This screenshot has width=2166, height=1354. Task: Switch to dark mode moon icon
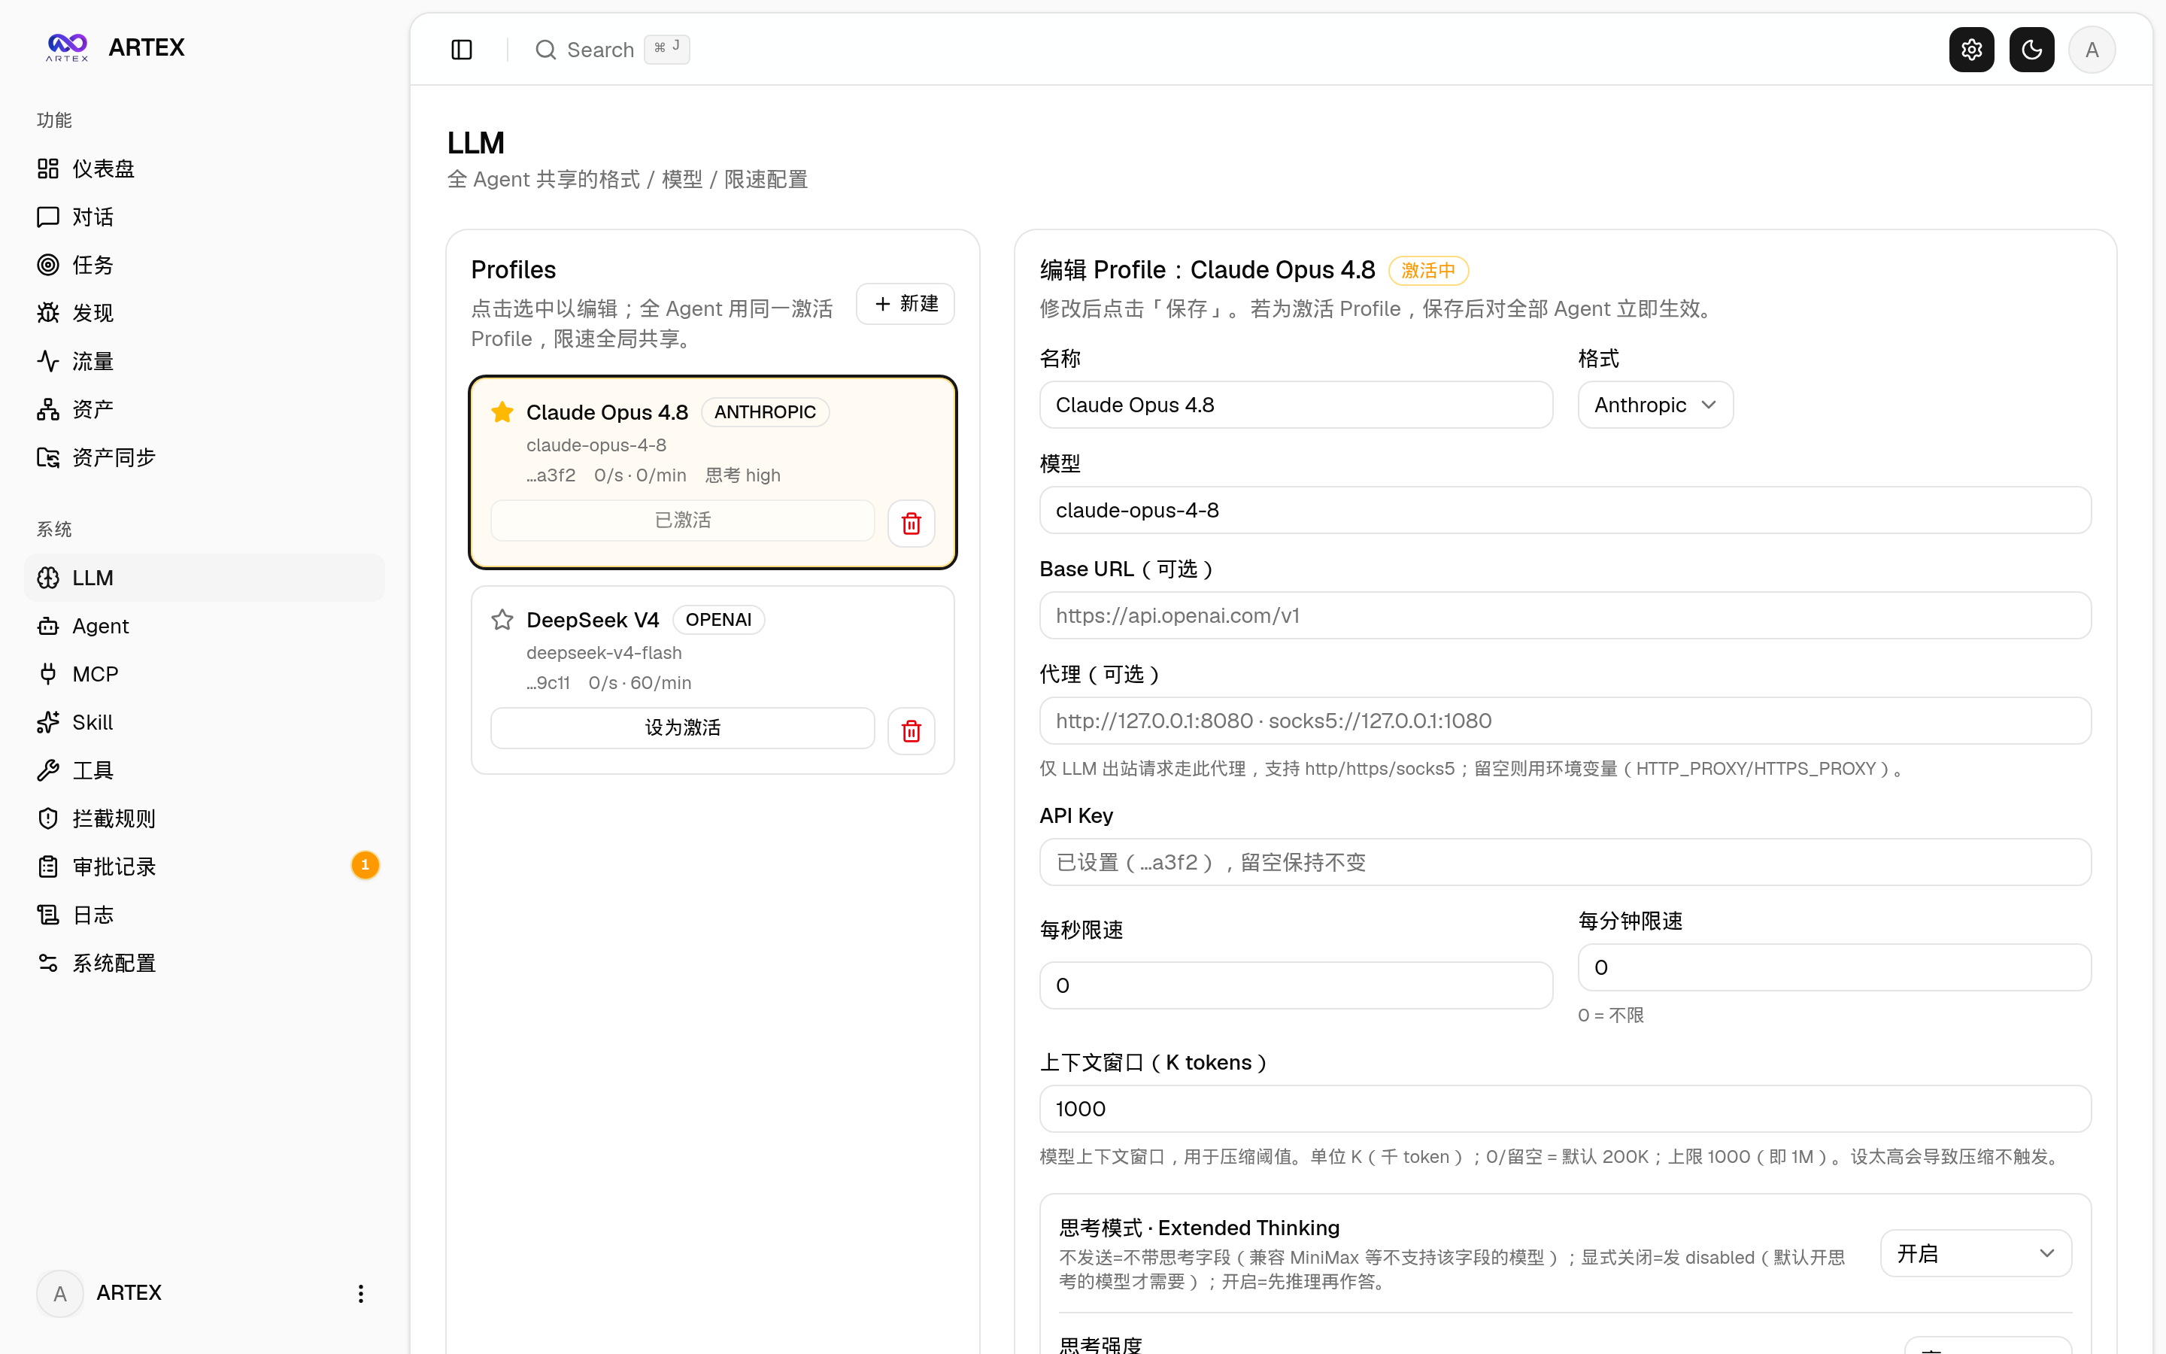click(x=2031, y=49)
